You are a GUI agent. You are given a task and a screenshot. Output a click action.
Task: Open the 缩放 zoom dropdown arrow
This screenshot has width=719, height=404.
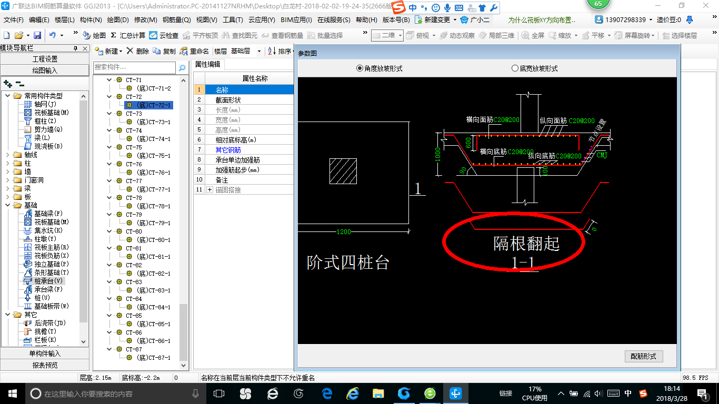click(x=577, y=36)
